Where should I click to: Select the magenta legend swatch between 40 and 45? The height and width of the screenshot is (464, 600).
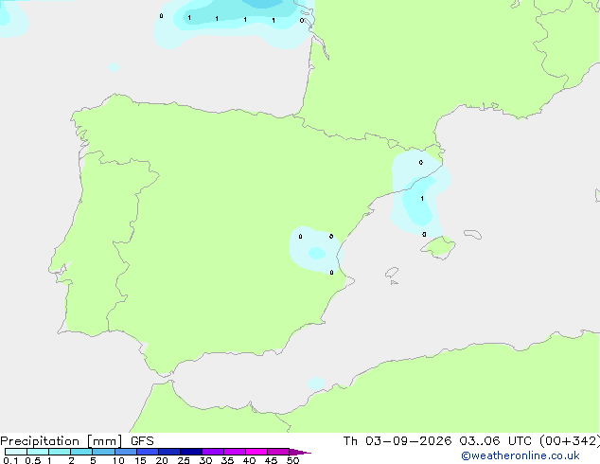point(256,452)
